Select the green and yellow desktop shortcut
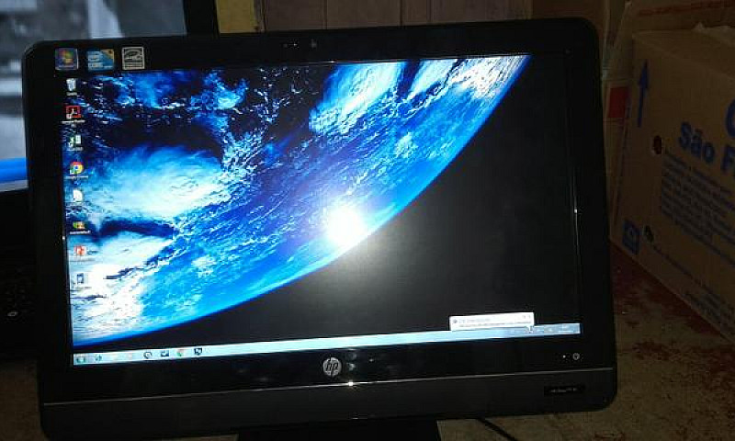The image size is (735, 441). 79,223
